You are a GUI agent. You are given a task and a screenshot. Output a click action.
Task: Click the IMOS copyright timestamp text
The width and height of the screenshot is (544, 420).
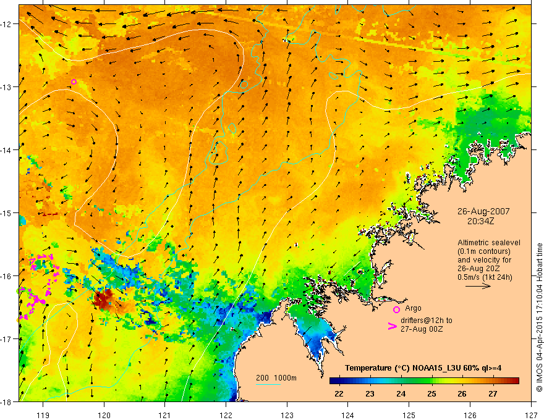540,317
